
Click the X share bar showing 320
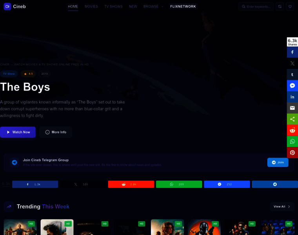point(83,184)
